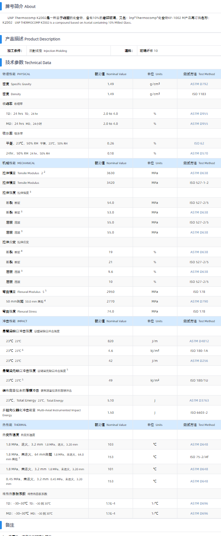The height and width of the screenshot is (536, 221).
Task: Select the 牌号简介 About section heading
Action: pos(20,6)
